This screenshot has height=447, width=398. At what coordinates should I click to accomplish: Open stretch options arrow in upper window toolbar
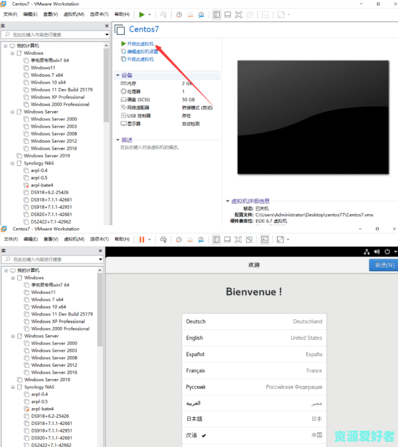(289, 15)
